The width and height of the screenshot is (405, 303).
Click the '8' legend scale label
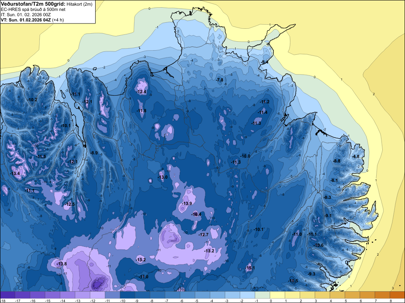tap(391, 301)
